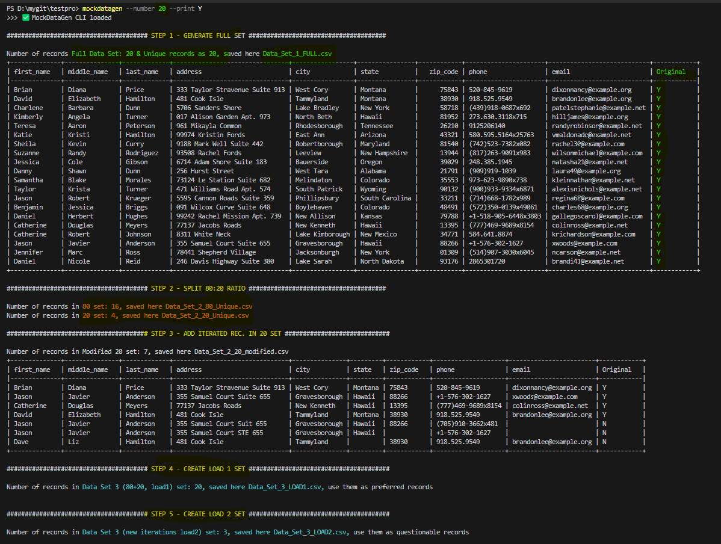Click the email 'laura49@example.org'
Screen dimensions: 721x544
click(x=586, y=171)
